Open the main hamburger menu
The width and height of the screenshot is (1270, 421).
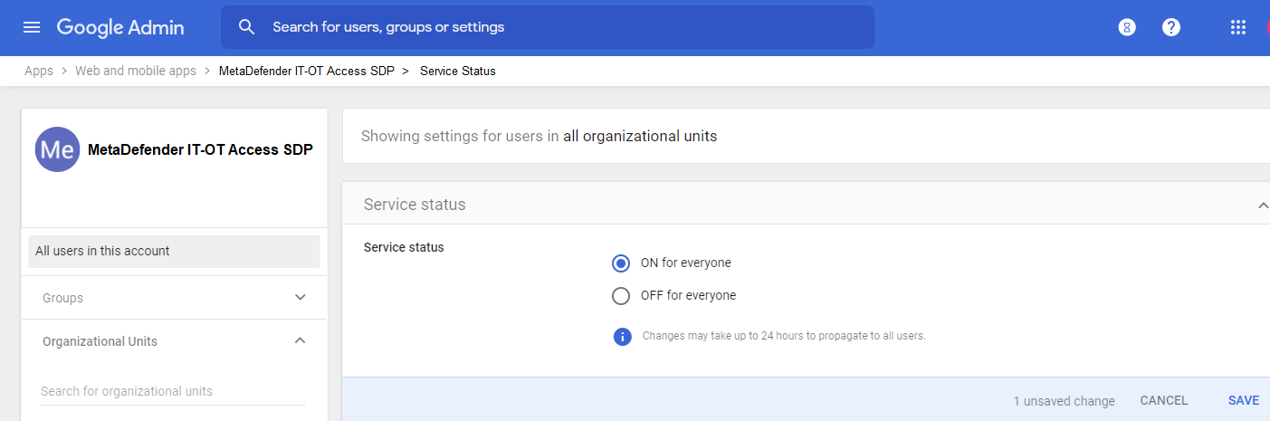tap(32, 27)
